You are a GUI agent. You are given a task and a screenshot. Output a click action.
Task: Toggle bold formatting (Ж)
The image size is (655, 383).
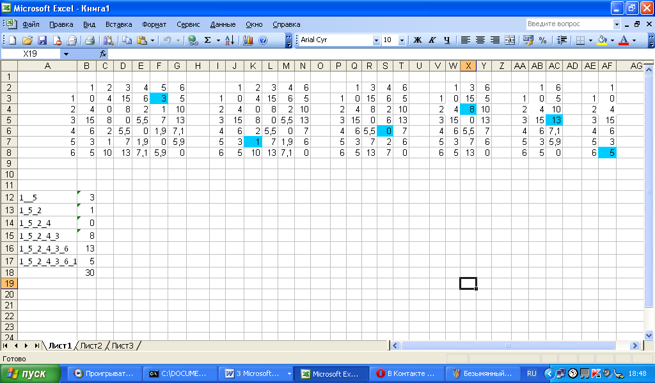pyautogui.click(x=418, y=40)
